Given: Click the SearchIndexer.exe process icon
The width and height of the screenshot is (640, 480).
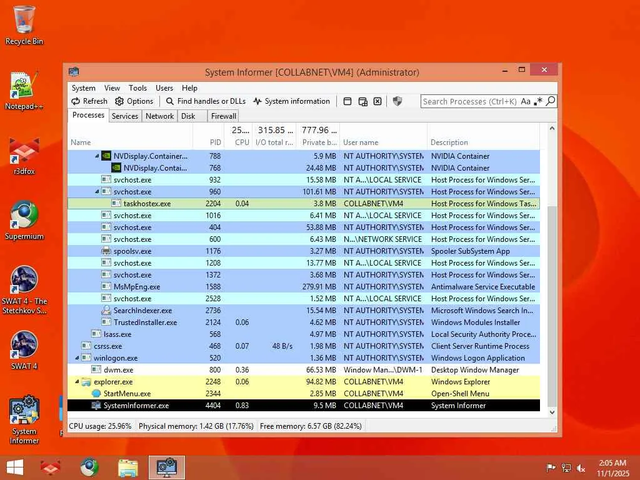Looking at the screenshot, I should [106, 310].
